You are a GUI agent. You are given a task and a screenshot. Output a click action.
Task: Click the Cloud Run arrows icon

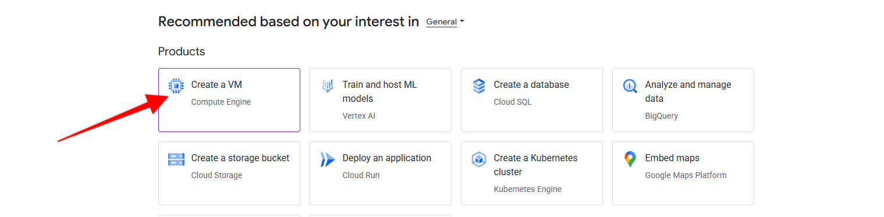click(327, 159)
